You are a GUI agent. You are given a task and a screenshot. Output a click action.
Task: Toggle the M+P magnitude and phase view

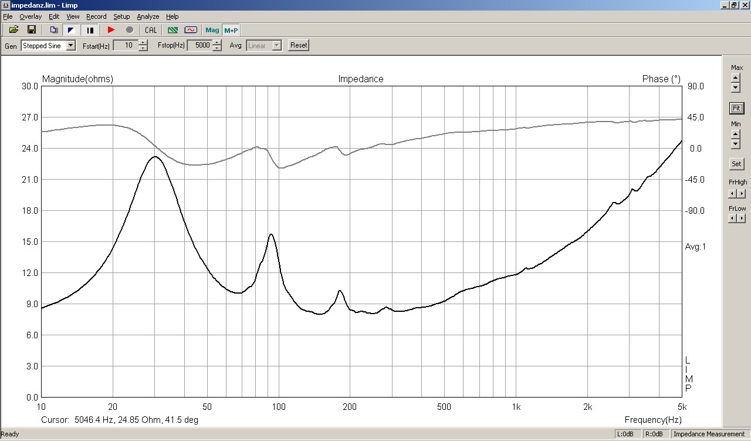point(231,30)
